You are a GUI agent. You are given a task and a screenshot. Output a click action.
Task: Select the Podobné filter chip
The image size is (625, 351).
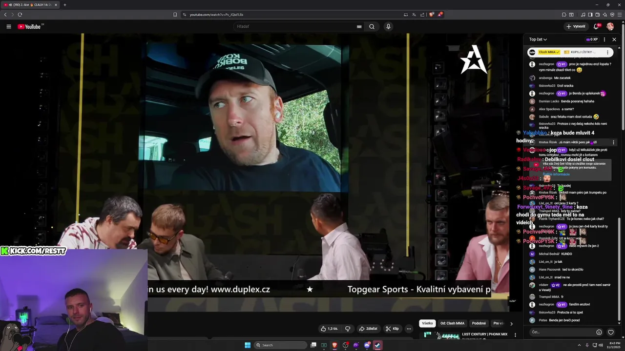click(x=479, y=323)
